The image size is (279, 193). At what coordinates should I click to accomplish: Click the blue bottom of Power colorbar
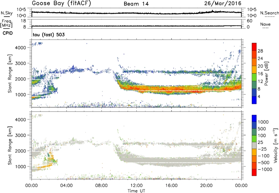pos(254,100)
